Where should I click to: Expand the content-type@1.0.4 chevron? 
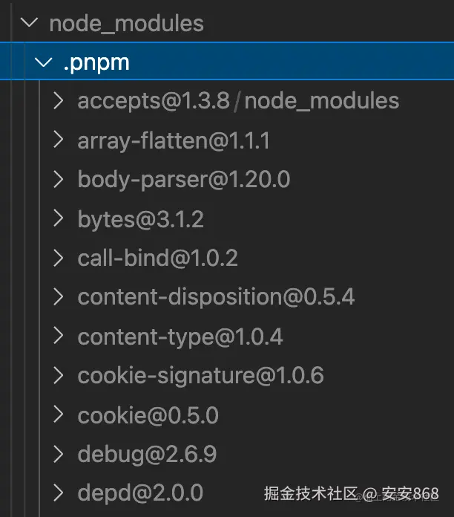point(59,336)
